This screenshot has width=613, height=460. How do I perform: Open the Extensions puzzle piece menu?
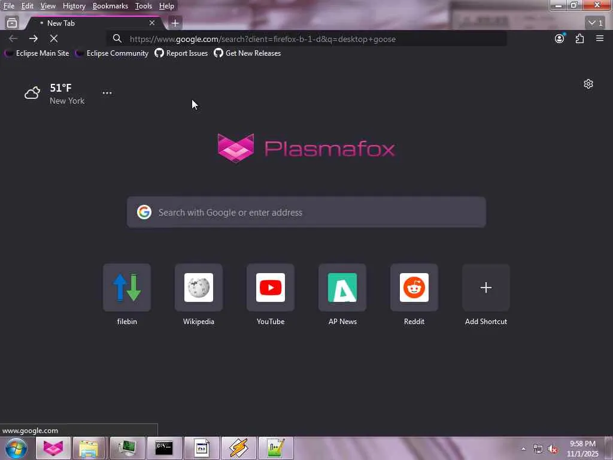[x=579, y=38]
